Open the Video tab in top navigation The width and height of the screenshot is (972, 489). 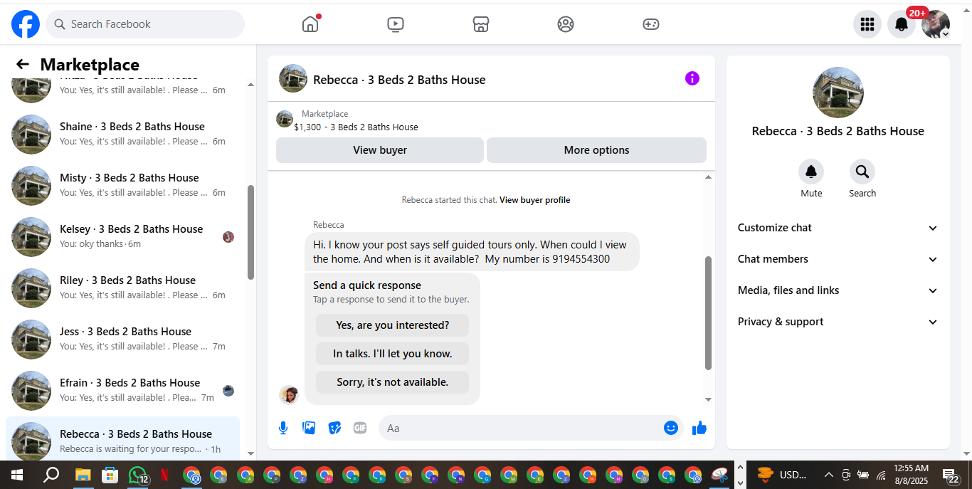(396, 24)
